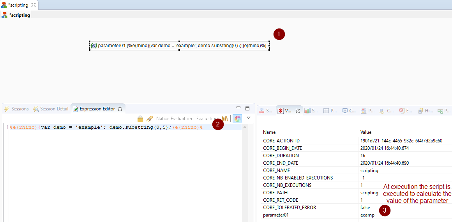Open the first S... tab with red icon
Viewport: 452px width, 222px height.
[x=266, y=110]
